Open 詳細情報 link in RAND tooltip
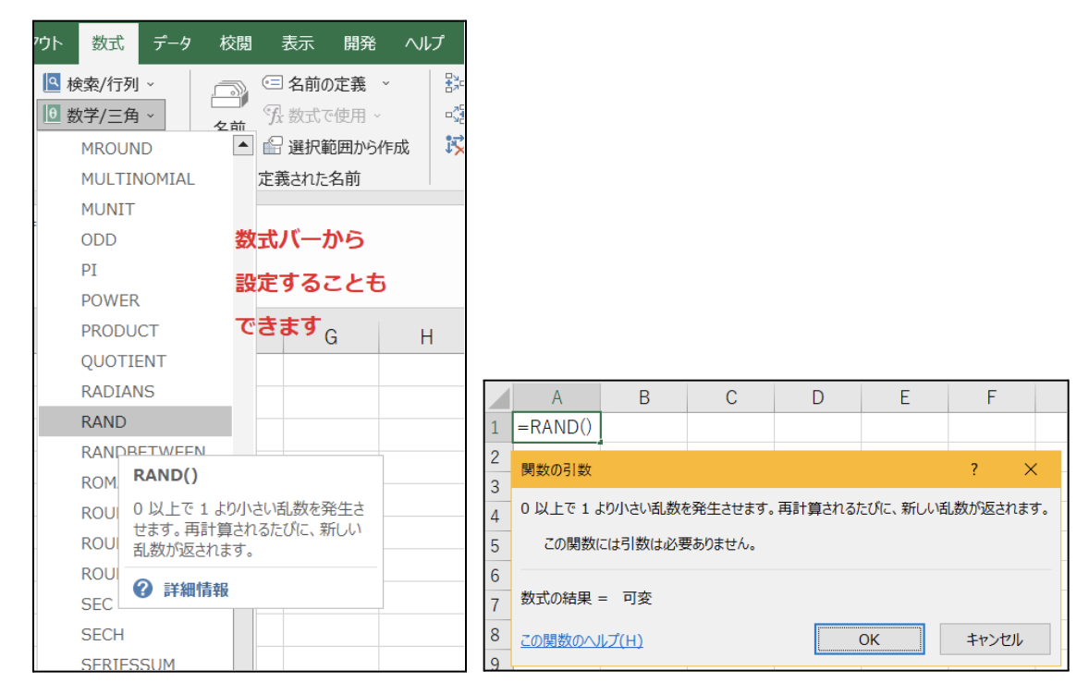The width and height of the screenshot is (1089, 682). coord(196,590)
